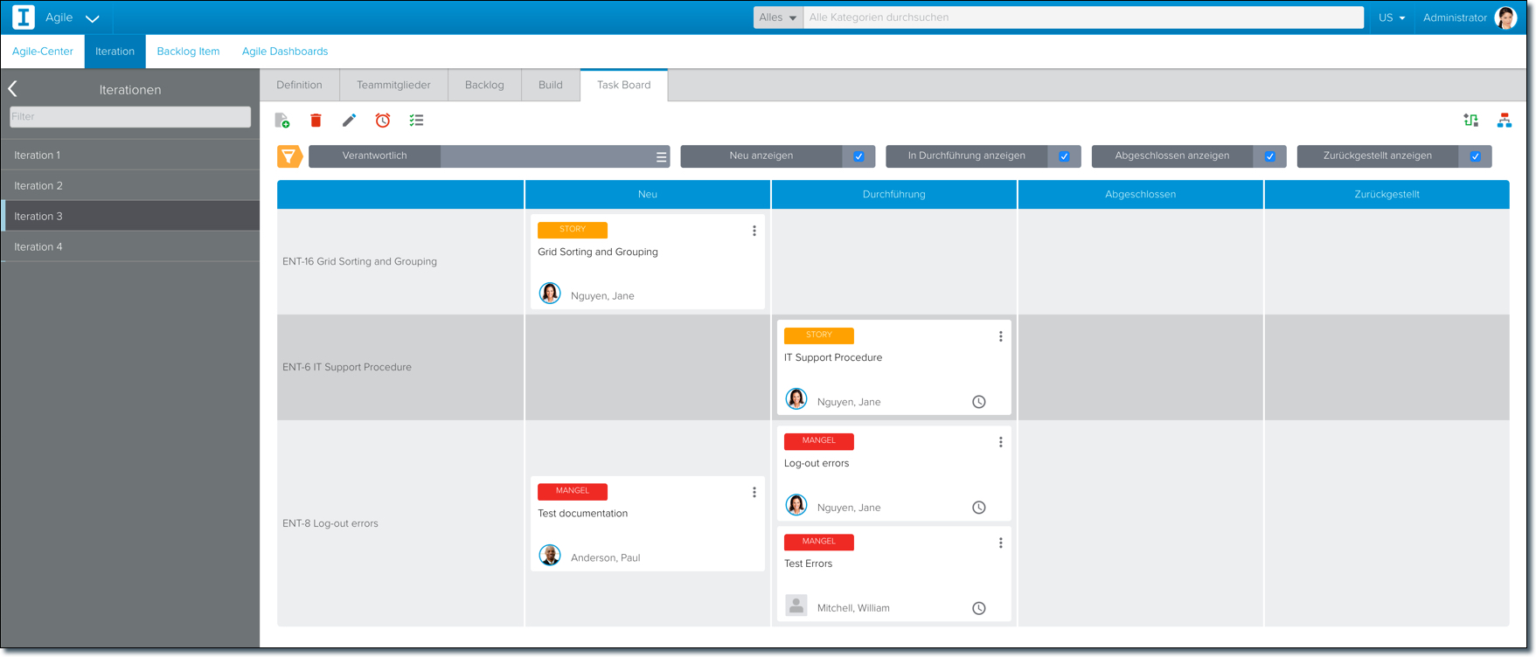
Task: Open the Agile Dashboards menu item
Action: pos(285,52)
